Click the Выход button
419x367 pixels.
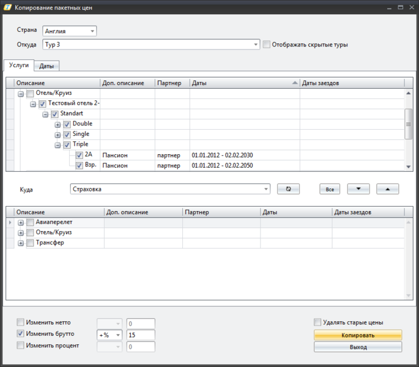pyautogui.click(x=358, y=347)
